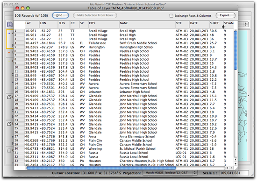
Task: Click the scroll left arrow of horizontal scrollbar
Action: [228, 168]
